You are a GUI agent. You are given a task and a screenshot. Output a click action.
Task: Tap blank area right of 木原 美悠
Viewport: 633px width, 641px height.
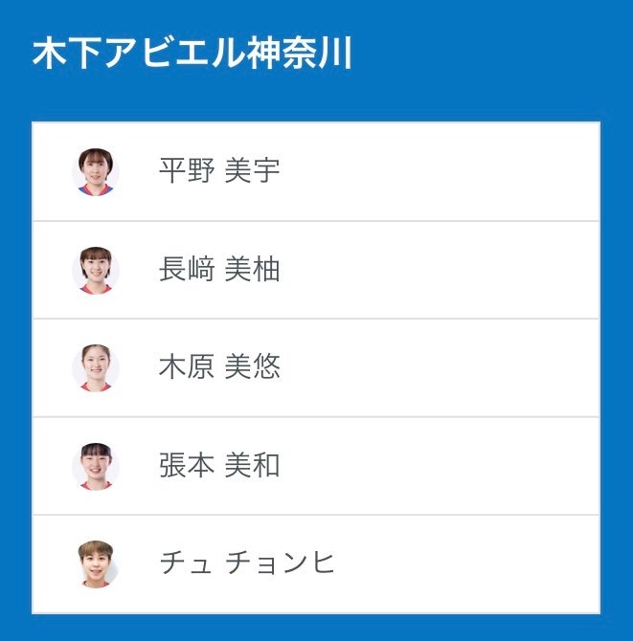click(441, 368)
